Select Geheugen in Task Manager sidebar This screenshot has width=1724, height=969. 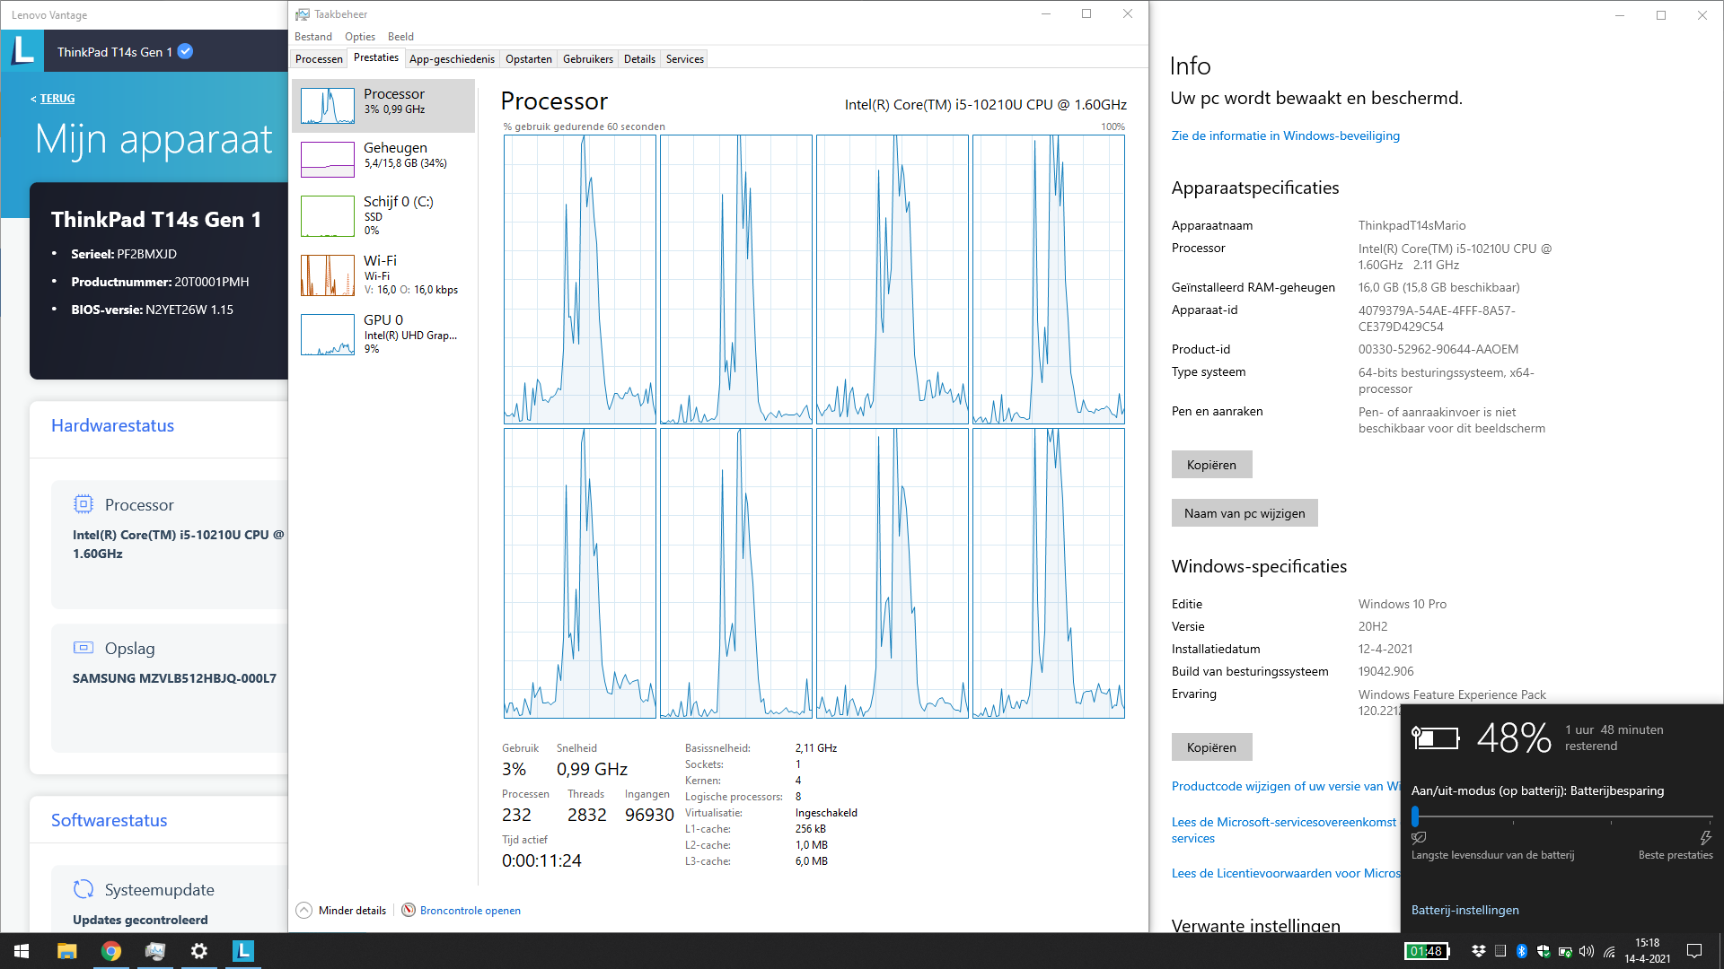383,159
